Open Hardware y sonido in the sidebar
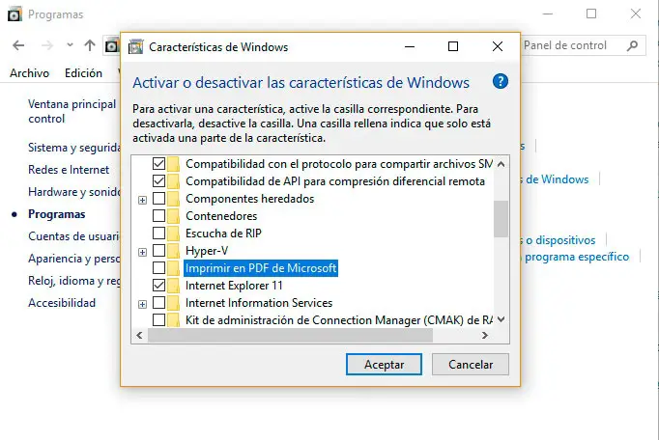 tap(74, 192)
